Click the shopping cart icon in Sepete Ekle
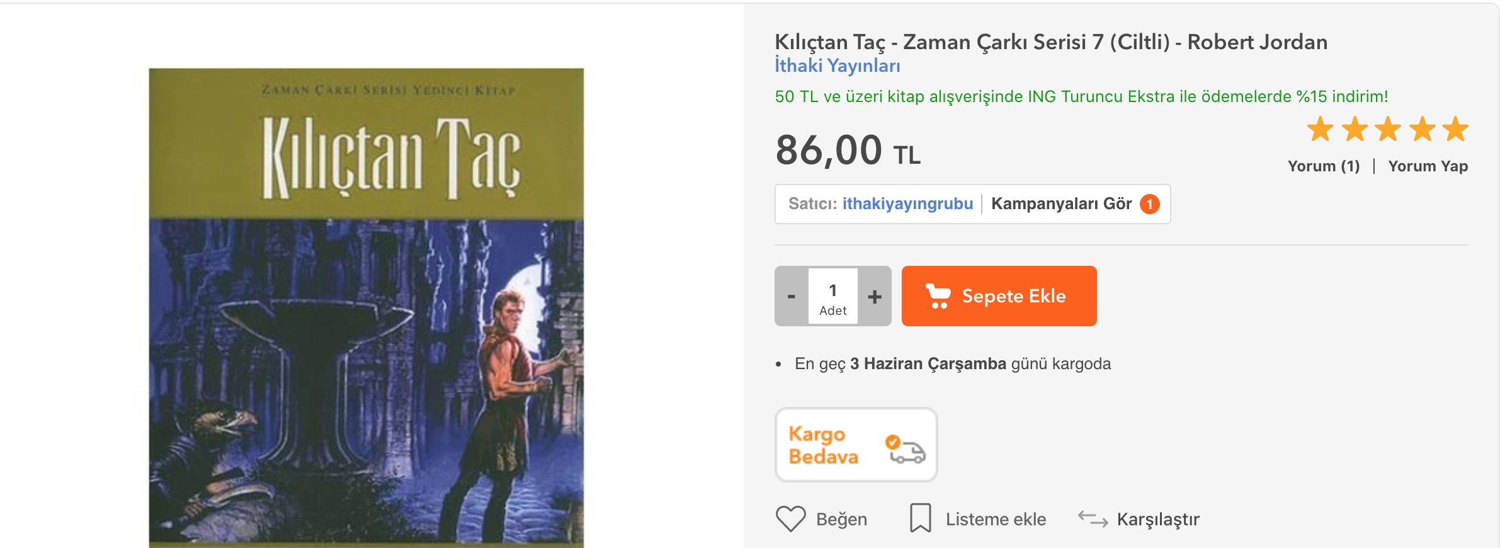Screen dimensions: 1500x548 938,296
